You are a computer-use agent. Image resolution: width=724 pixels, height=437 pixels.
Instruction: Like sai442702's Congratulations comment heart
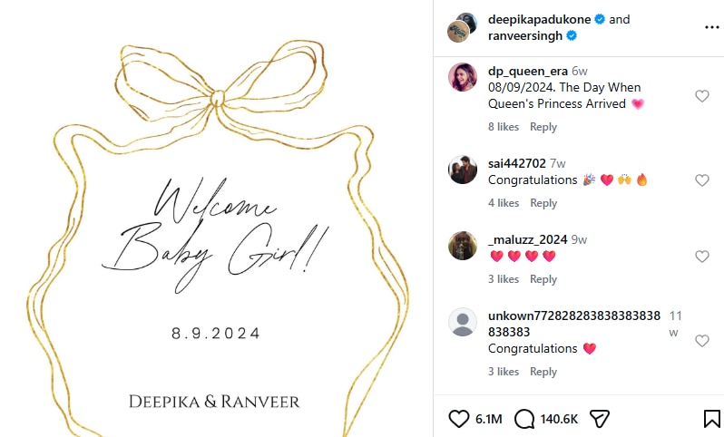pos(702,180)
